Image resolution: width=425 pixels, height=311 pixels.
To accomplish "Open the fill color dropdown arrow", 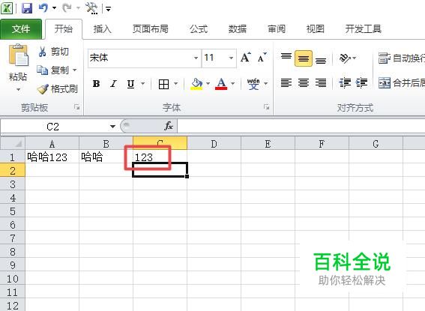I will click(x=208, y=84).
